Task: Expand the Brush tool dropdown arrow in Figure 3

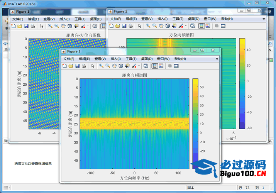Action: 139,66
